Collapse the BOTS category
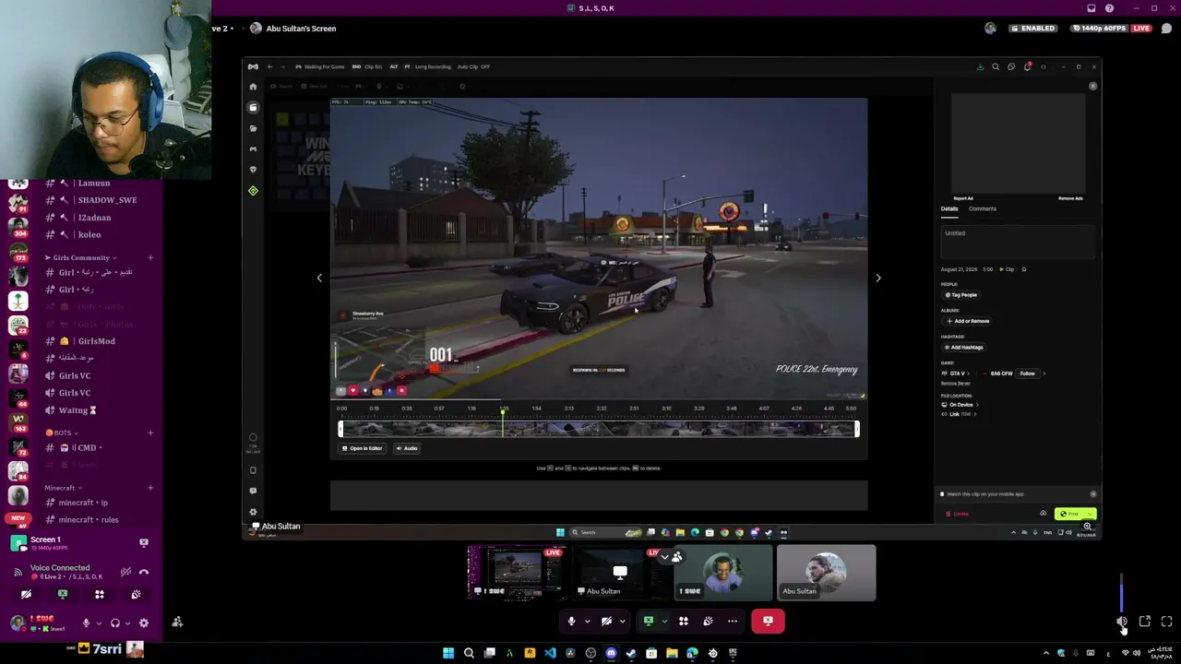Screen dimensions: 1181x664 61,433
